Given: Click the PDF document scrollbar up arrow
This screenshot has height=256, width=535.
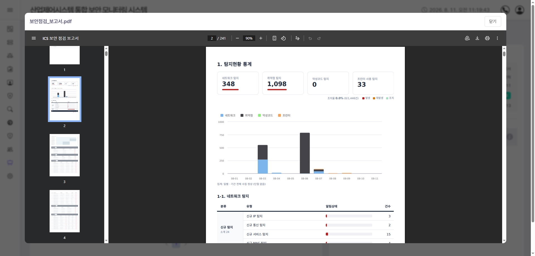Looking at the screenshot, I should pyautogui.click(x=504, y=48).
